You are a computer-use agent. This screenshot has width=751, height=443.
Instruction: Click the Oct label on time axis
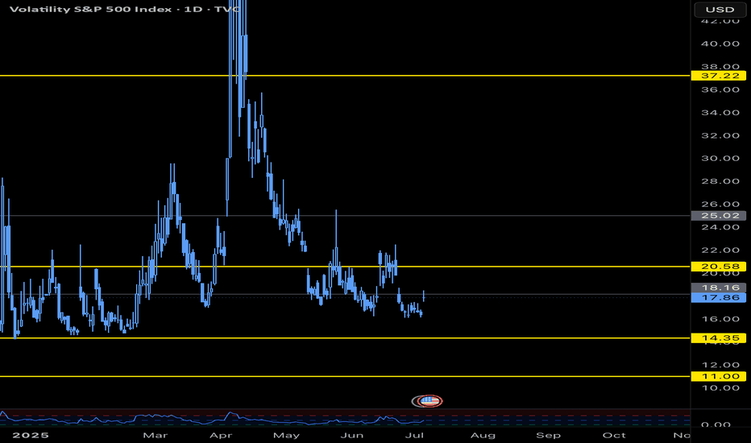click(x=614, y=435)
